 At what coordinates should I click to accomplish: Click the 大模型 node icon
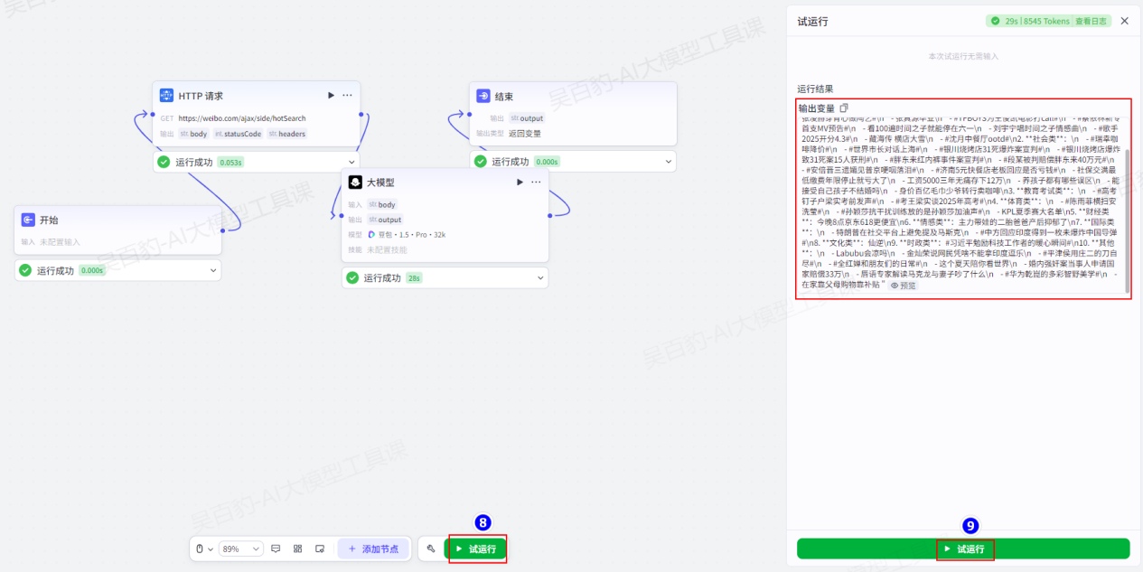(355, 183)
